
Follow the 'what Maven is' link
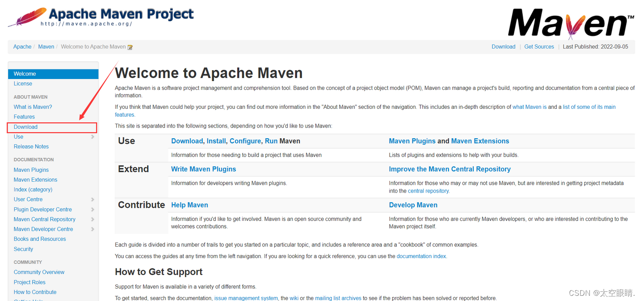pos(529,107)
